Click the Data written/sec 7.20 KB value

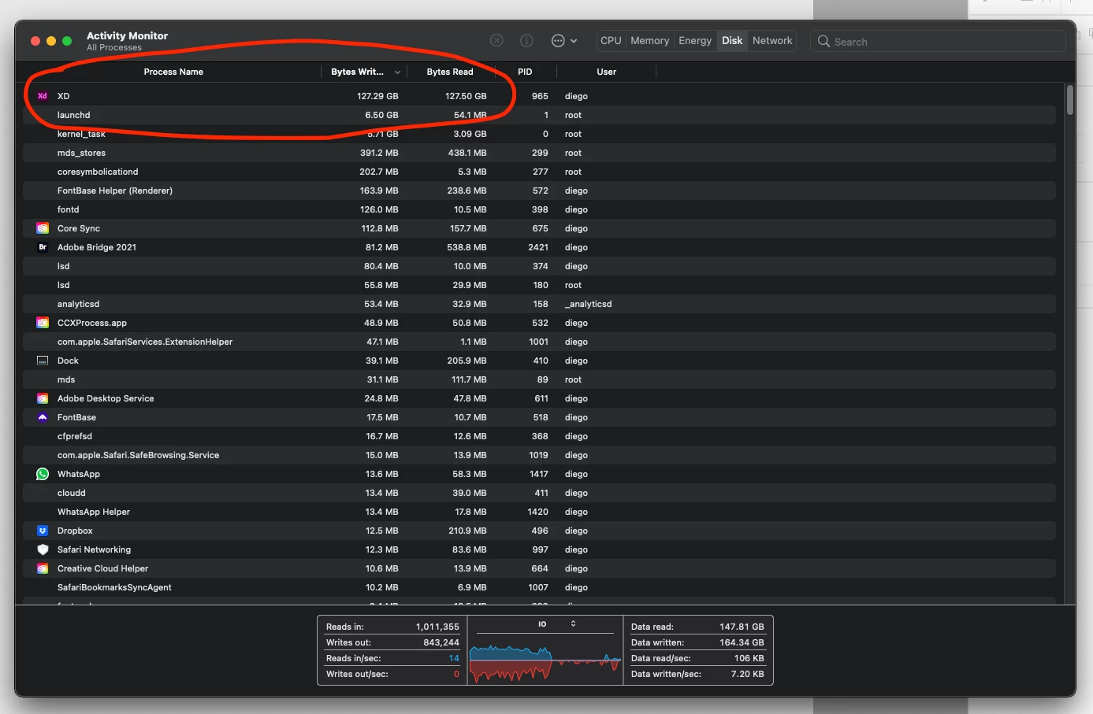[x=747, y=674]
